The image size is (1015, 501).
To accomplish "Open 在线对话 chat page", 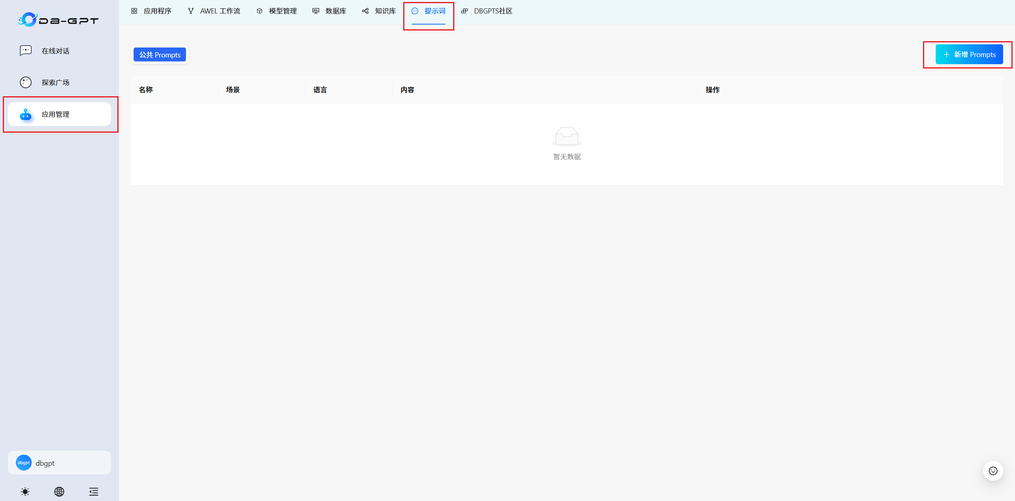I will [x=55, y=51].
